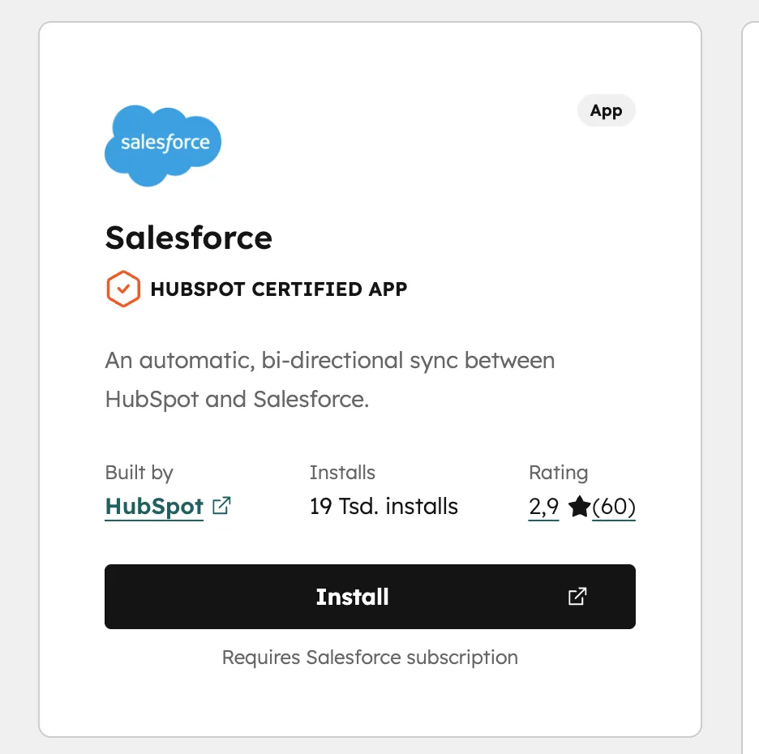
Task: Select the HUBSPOT CERTIFIED APP label
Action: point(279,289)
